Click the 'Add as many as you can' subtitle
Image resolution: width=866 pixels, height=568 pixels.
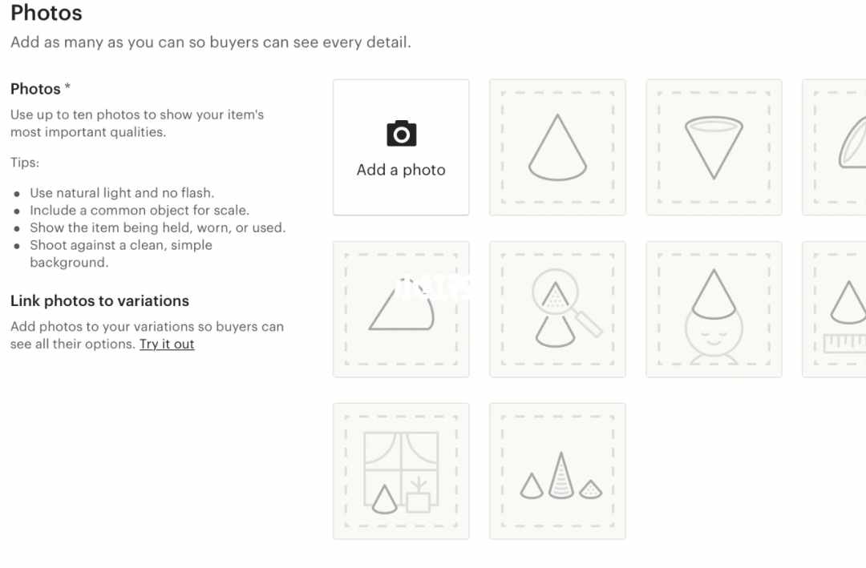[x=211, y=42]
